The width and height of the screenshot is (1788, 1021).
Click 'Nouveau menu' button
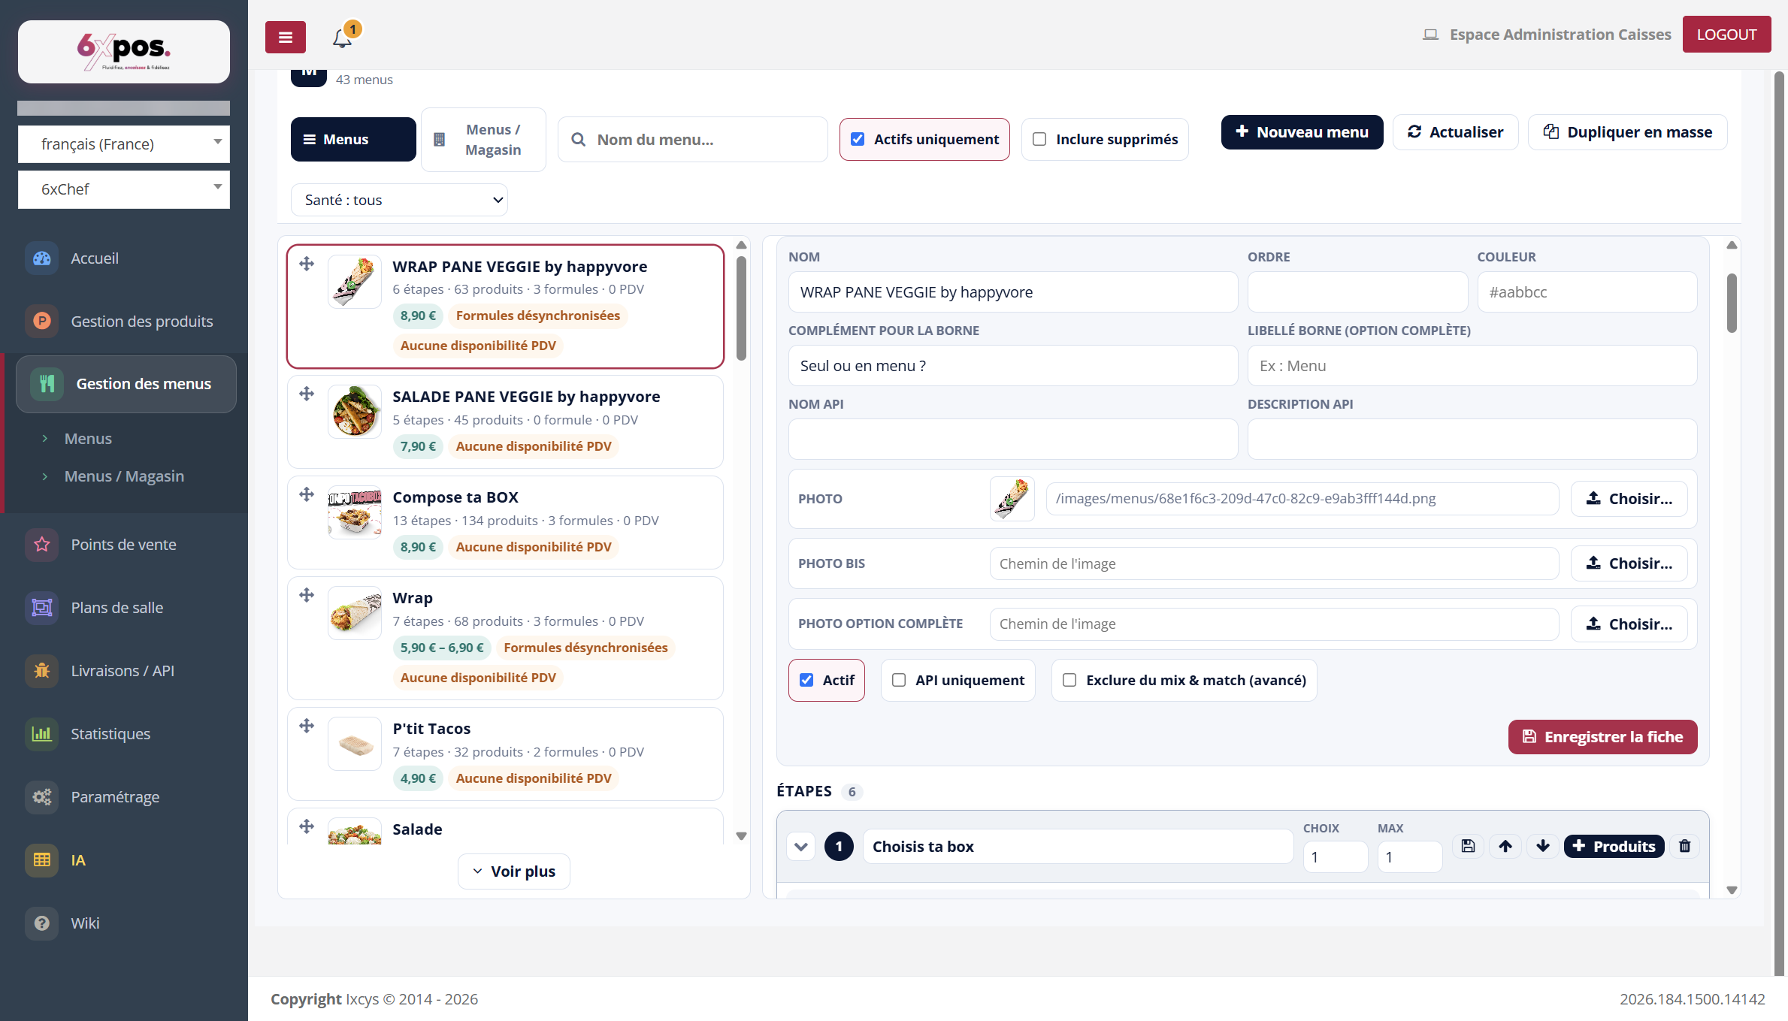tap(1302, 132)
